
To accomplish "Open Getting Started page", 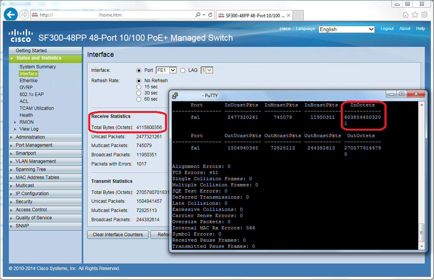I will point(31,51).
